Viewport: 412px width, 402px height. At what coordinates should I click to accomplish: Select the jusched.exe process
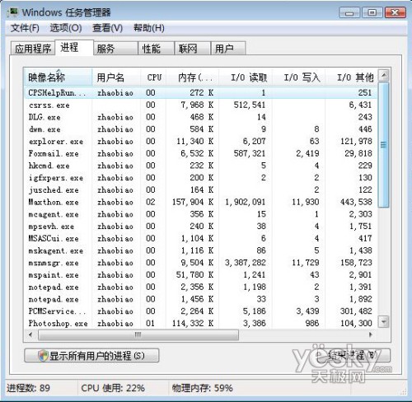[x=200, y=190]
